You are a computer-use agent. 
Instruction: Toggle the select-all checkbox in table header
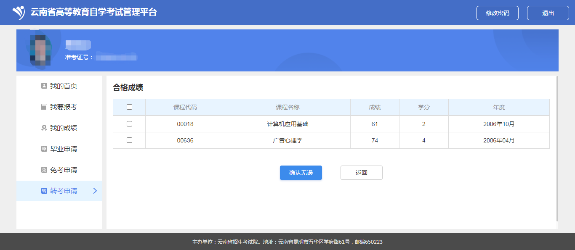pyautogui.click(x=129, y=107)
